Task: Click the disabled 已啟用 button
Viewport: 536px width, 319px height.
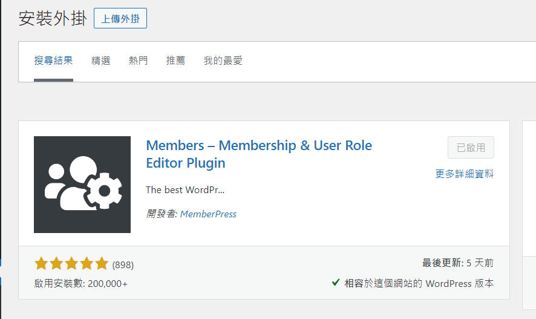Action: click(471, 148)
